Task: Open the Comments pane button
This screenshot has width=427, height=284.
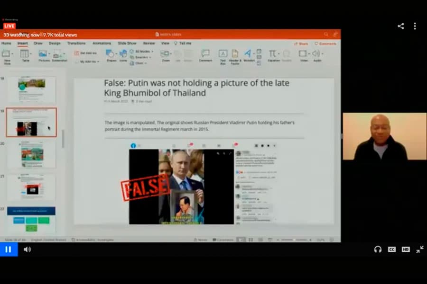Action: pos(325,44)
